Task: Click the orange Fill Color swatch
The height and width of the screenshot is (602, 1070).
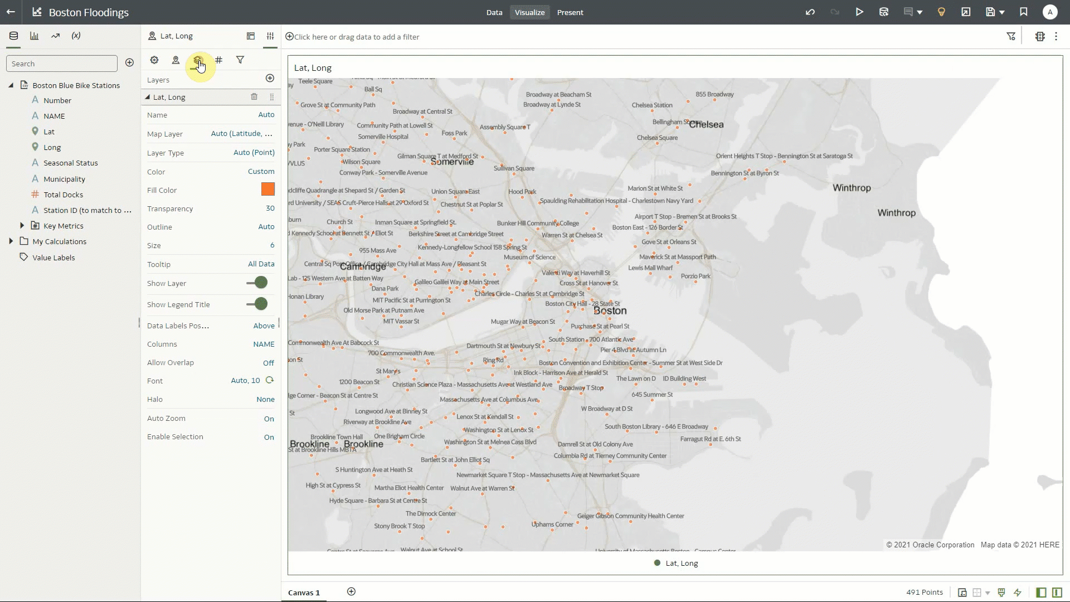Action: pyautogui.click(x=268, y=190)
